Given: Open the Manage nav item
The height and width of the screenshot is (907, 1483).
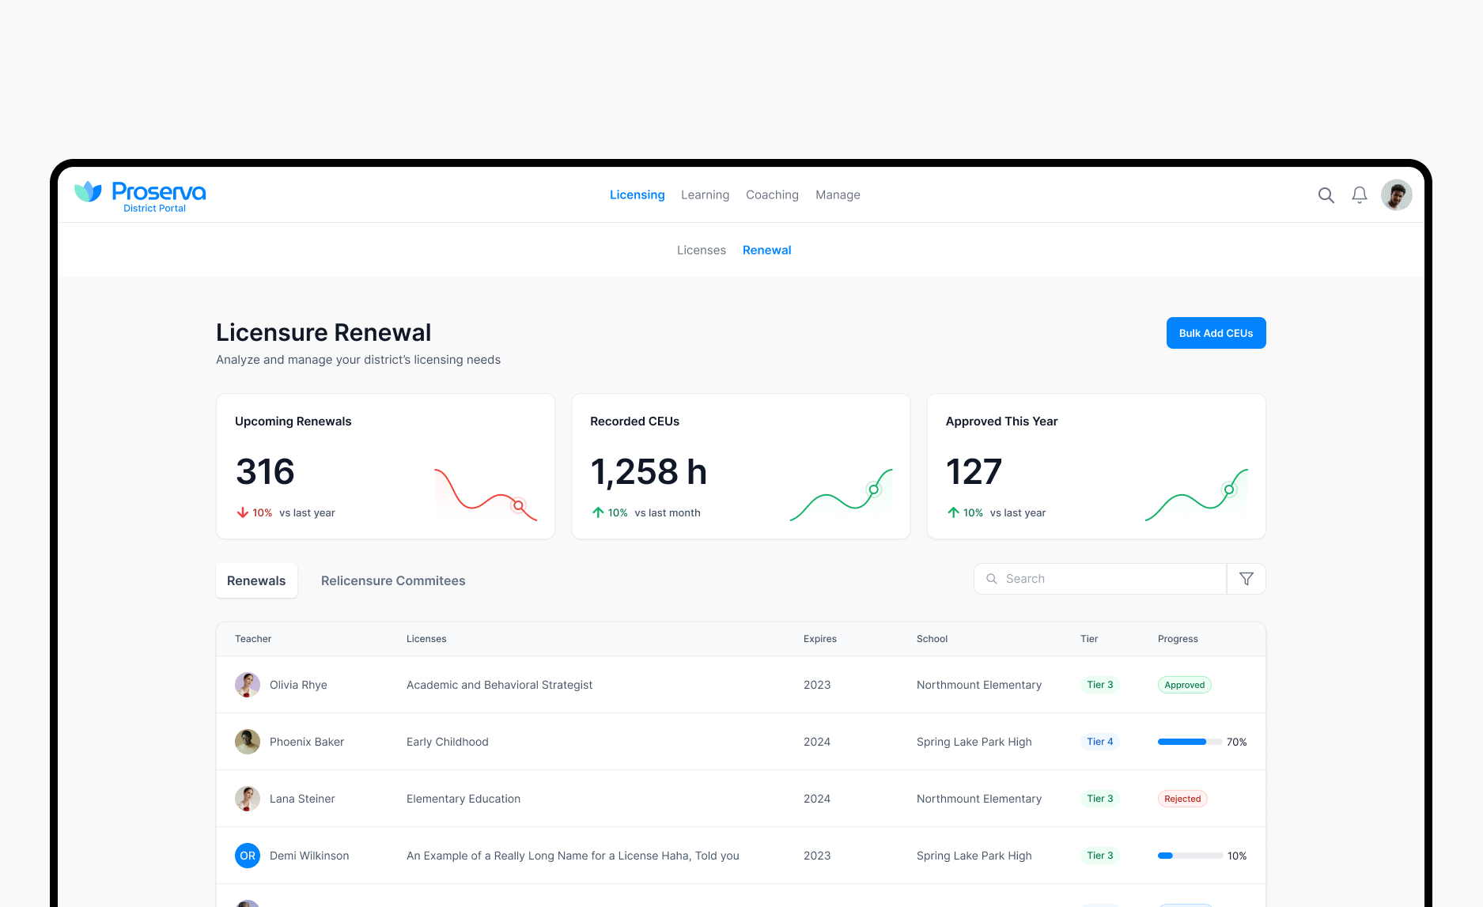Looking at the screenshot, I should (x=838, y=195).
